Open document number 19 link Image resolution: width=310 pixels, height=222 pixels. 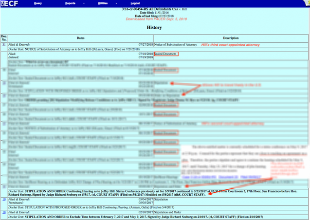[4, 200]
